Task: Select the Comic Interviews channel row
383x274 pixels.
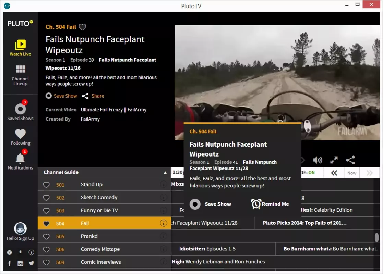Action: tap(104, 262)
